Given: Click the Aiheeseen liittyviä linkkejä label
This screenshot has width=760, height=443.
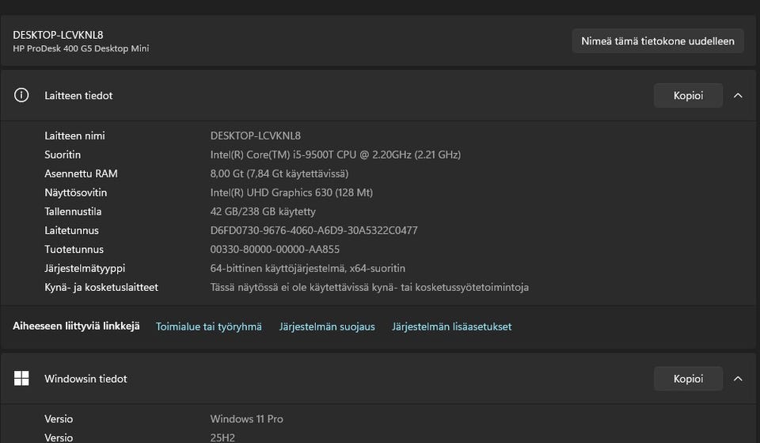Looking at the screenshot, I should [76, 326].
